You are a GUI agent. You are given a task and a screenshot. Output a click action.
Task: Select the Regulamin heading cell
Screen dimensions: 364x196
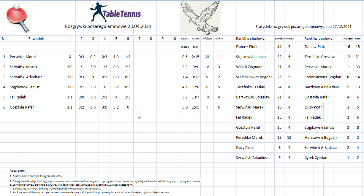pos(18,171)
